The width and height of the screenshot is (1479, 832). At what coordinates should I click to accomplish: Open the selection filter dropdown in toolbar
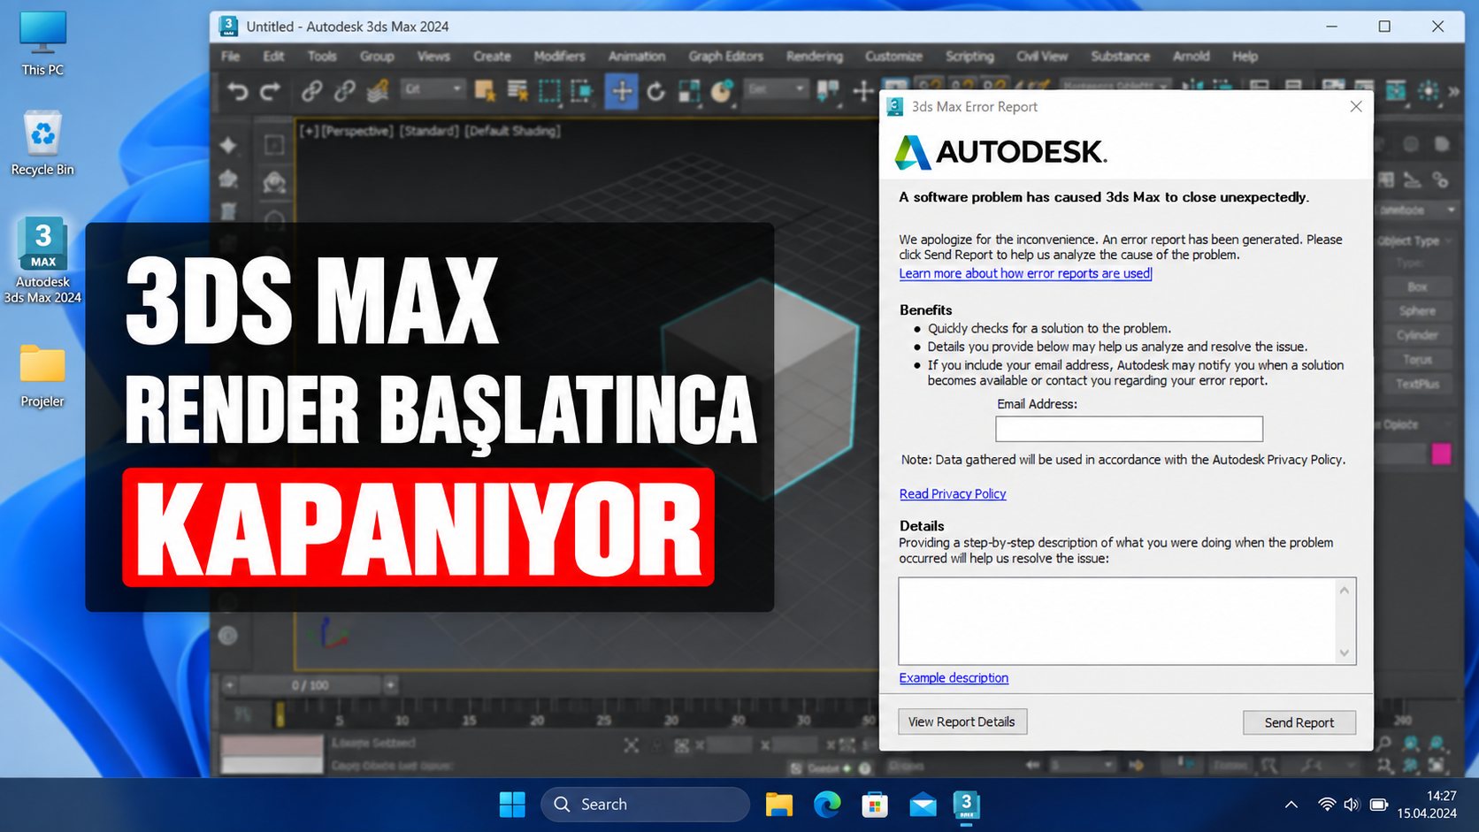tap(433, 89)
